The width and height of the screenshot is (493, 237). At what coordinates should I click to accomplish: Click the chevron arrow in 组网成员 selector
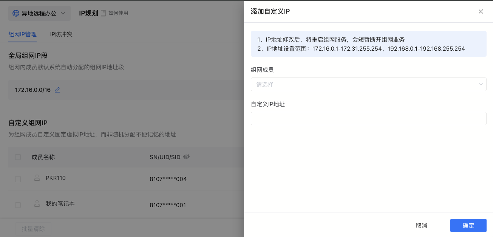481,84
